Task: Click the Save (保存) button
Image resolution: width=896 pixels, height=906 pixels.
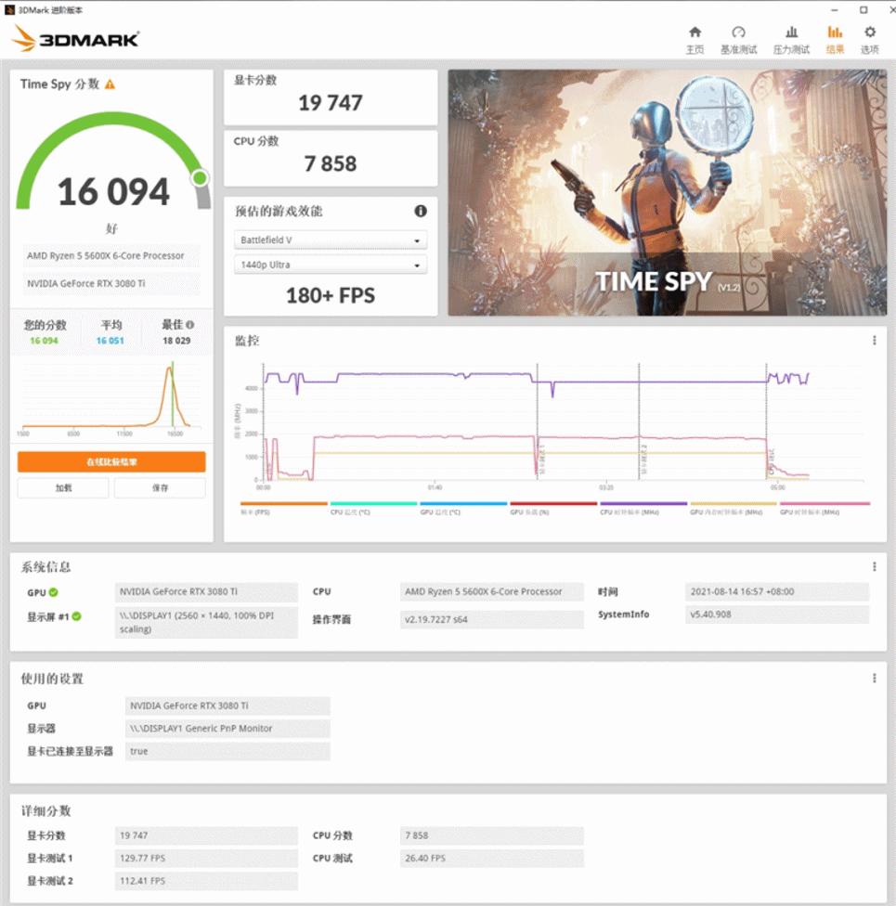Action: (160, 487)
